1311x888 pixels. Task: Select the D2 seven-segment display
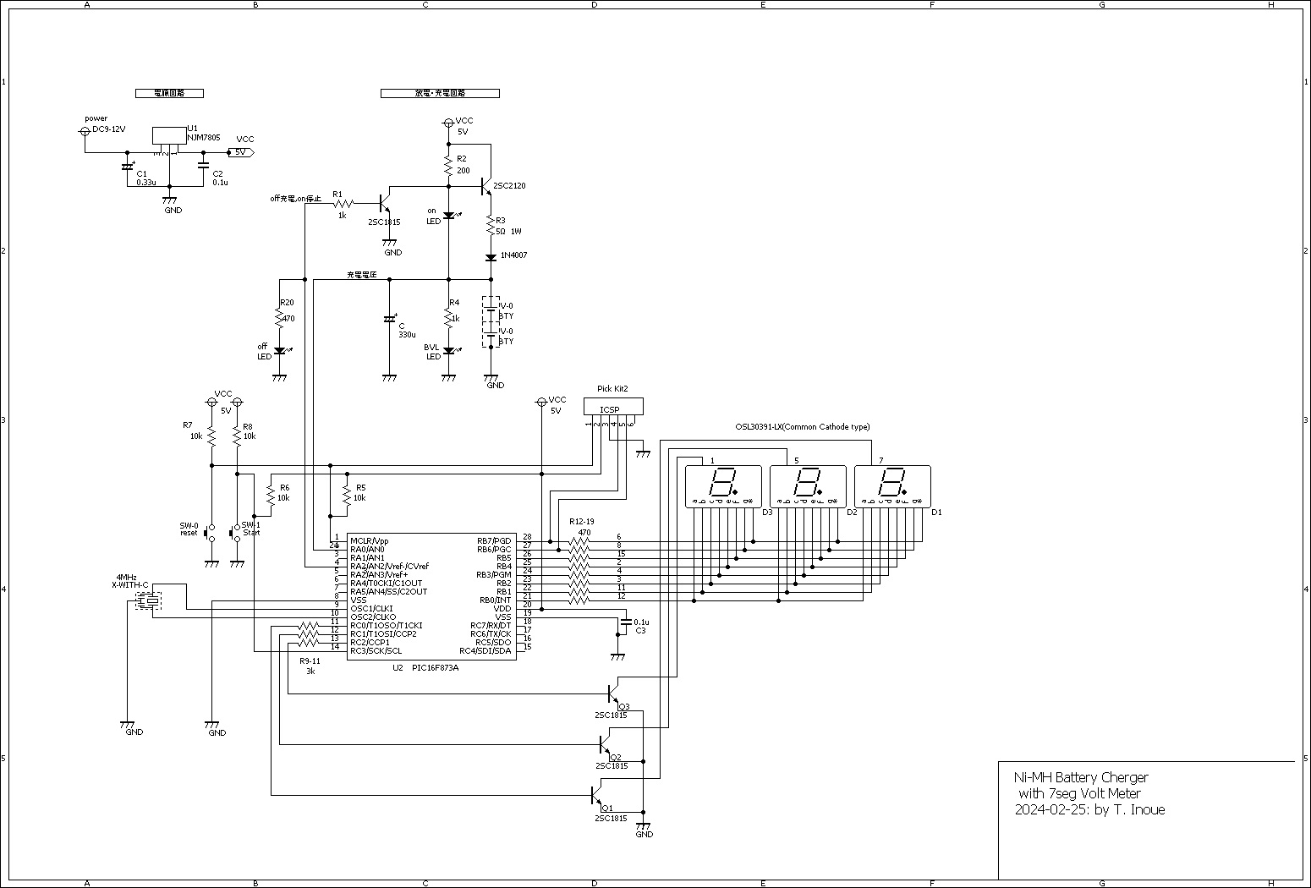(808, 486)
